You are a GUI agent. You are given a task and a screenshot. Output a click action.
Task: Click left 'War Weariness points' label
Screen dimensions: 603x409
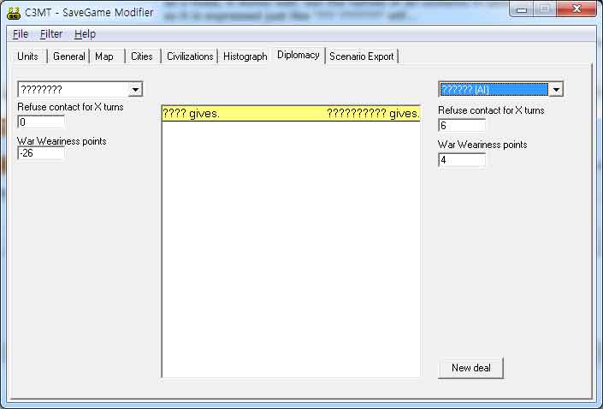point(62,141)
